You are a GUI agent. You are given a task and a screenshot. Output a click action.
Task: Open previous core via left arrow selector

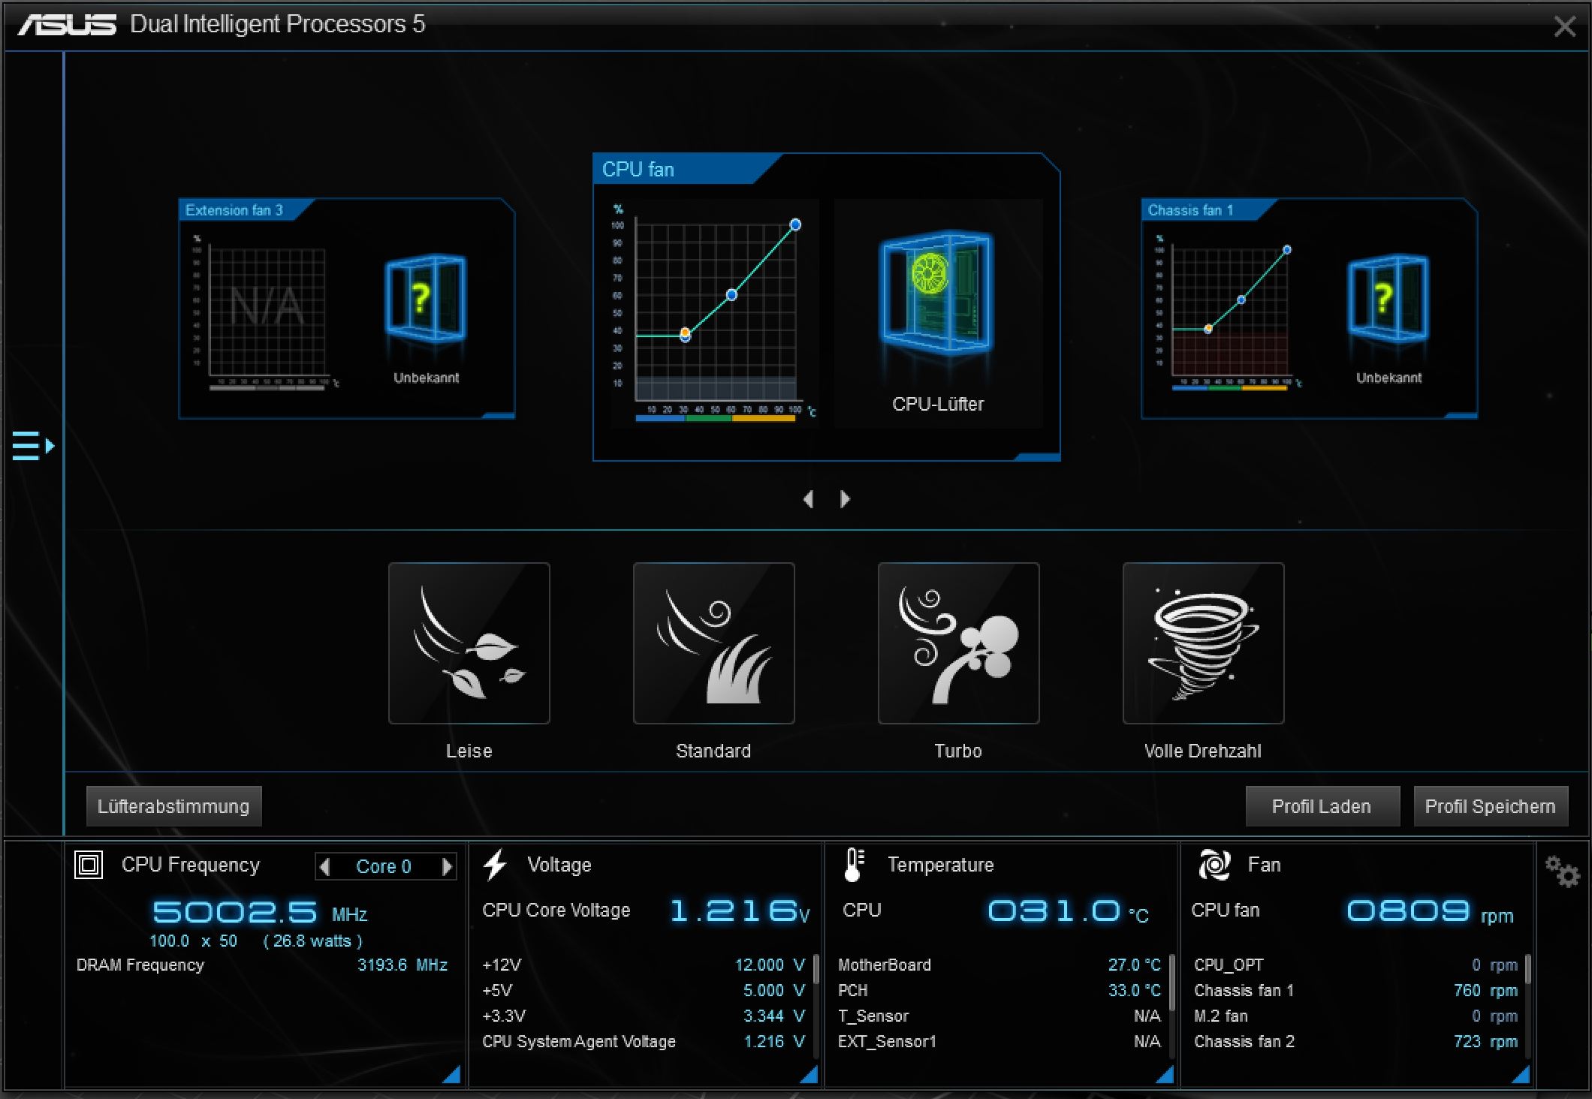tap(325, 866)
